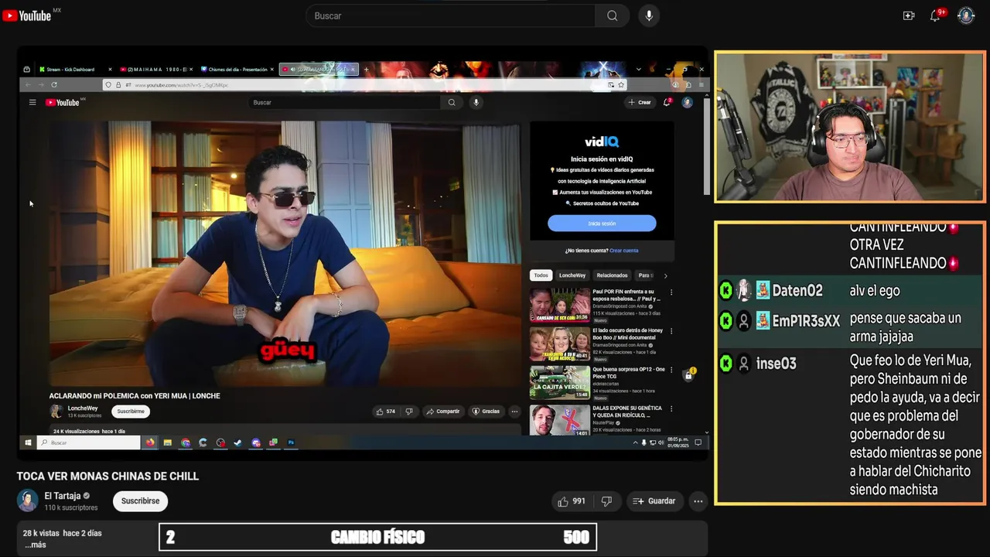Focus the Buscar field inside the recorded YouTube page
990x557 pixels.
(x=345, y=102)
